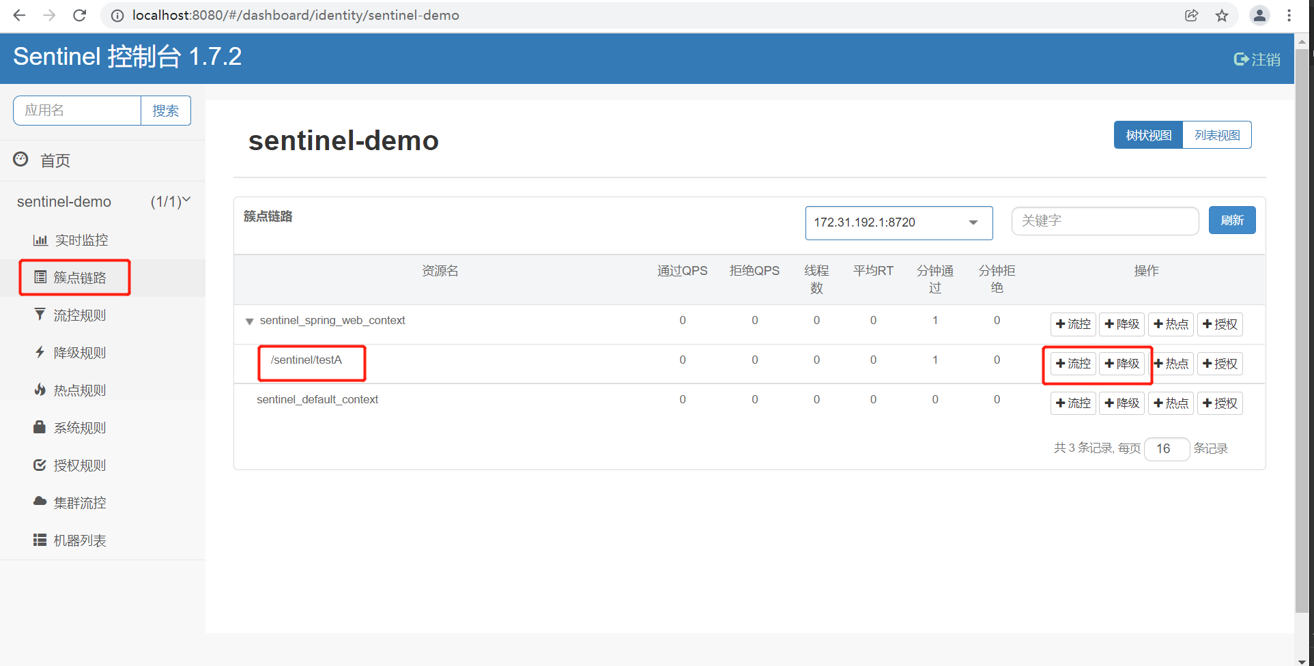
Task: Click the 关键字 keyword input
Action: 1105,221
